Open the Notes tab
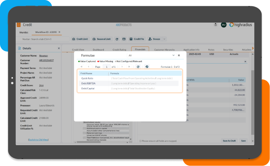The width and height of the screenshot is (270, 166). coord(211,50)
